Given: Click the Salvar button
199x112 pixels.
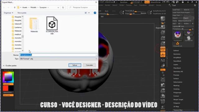Looking at the screenshot, I should pos(75,65).
